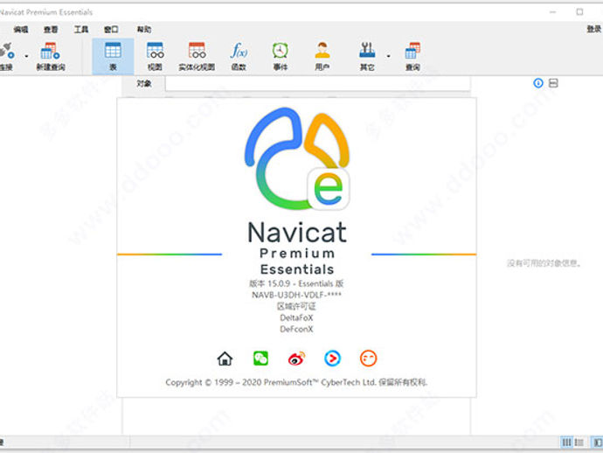
Task: Click the blue Youku play icon
Action: 332,359
